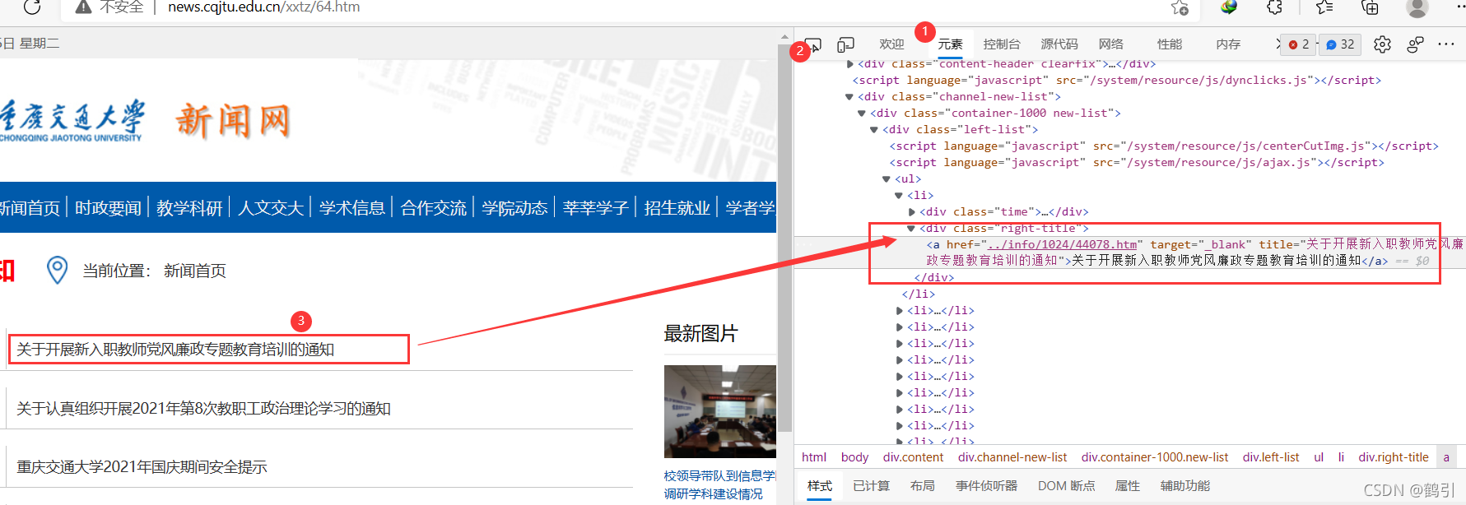Viewport: 1466px width, 505px height.
Task: Select the 样式 styles pane tab
Action: (x=820, y=486)
